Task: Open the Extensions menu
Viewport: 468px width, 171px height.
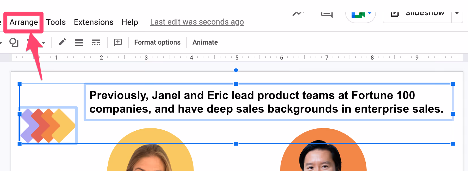Action: tap(93, 22)
